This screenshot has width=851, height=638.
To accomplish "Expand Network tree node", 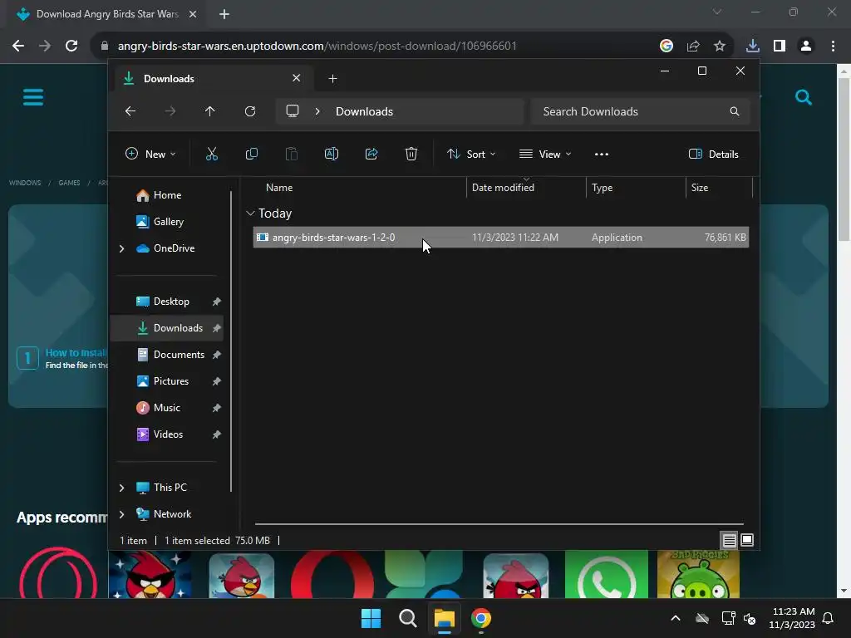I will [x=121, y=514].
